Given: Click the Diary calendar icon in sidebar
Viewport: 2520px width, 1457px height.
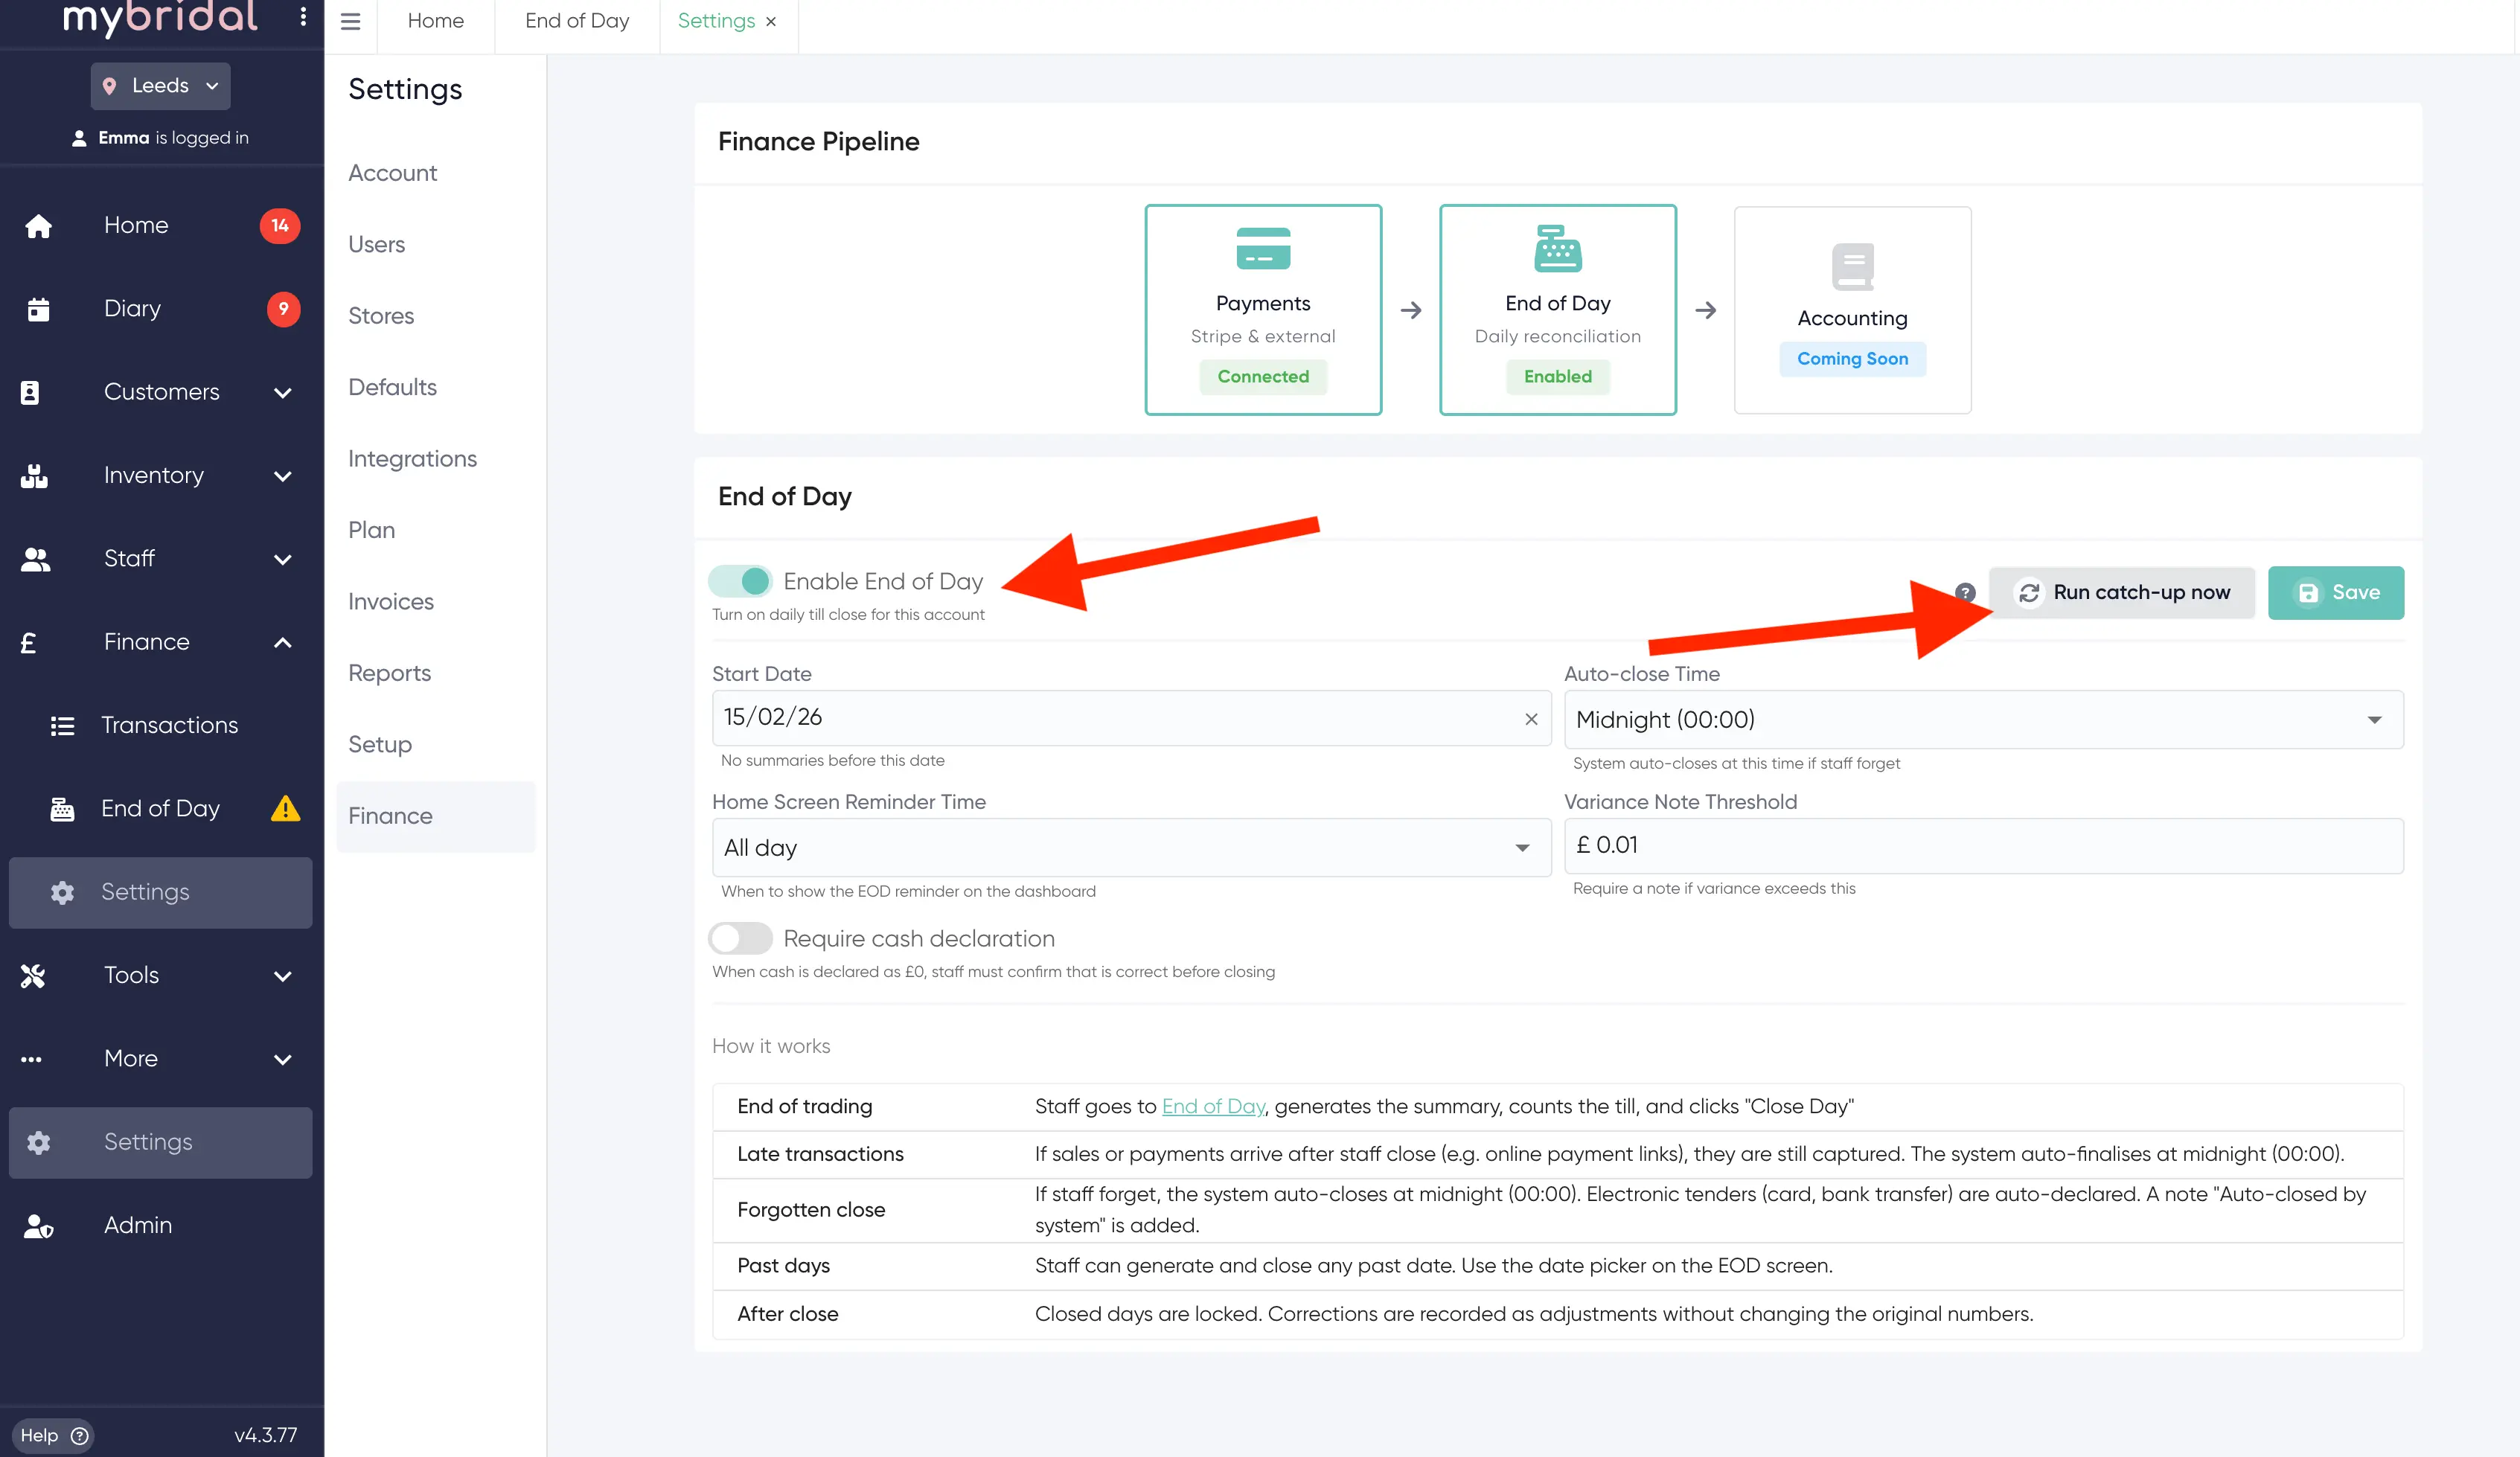Looking at the screenshot, I should pos(38,309).
